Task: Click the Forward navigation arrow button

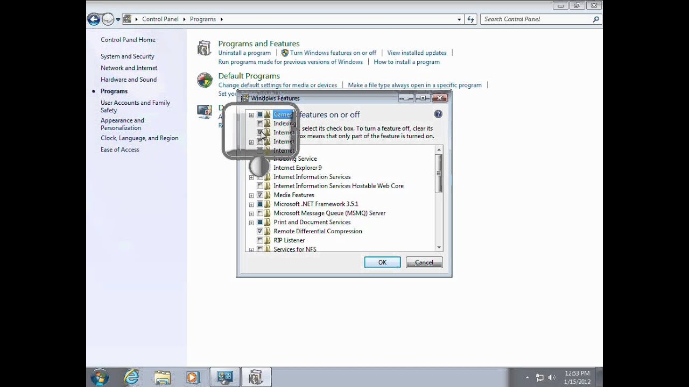Action: tap(108, 19)
